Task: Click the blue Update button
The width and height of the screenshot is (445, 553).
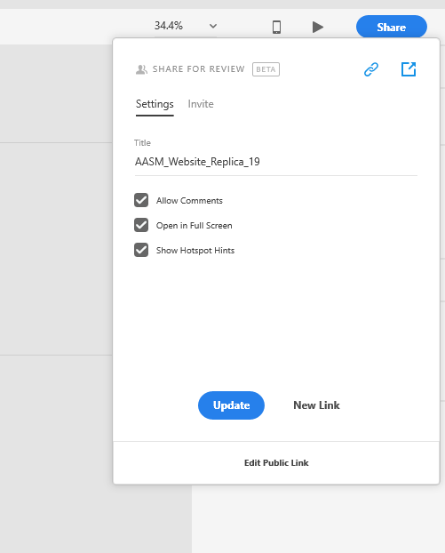Action: (x=231, y=405)
